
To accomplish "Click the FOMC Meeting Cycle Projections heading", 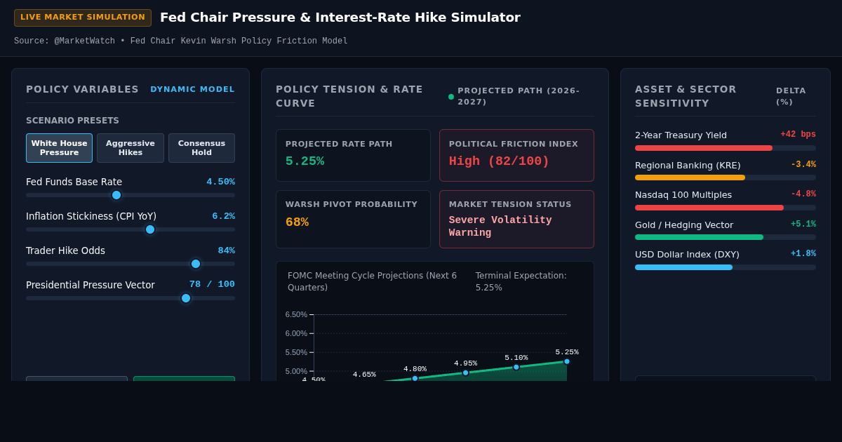I will coord(372,281).
